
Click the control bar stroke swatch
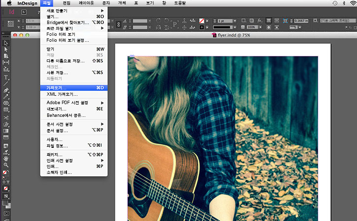click(201, 27)
